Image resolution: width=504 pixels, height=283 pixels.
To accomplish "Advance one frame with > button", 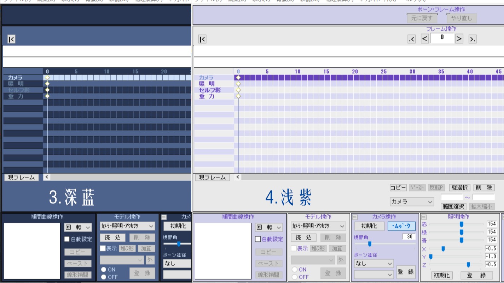I will pyautogui.click(x=459, y=39).
